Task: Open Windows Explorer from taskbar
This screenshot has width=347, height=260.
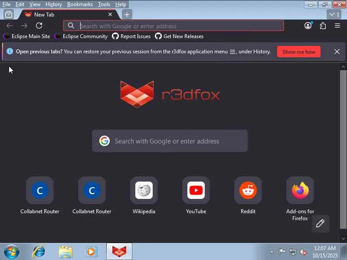Action: [65, 252]
